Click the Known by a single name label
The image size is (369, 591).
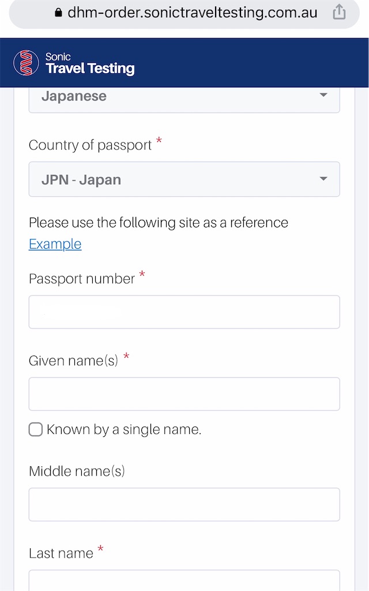coord(124,429)
